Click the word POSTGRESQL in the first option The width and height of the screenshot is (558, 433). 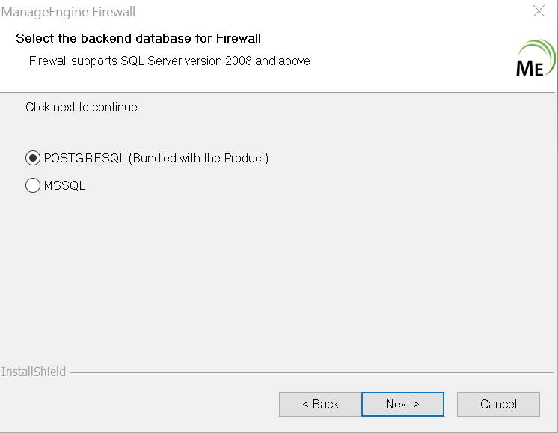(x=85, y=158)
